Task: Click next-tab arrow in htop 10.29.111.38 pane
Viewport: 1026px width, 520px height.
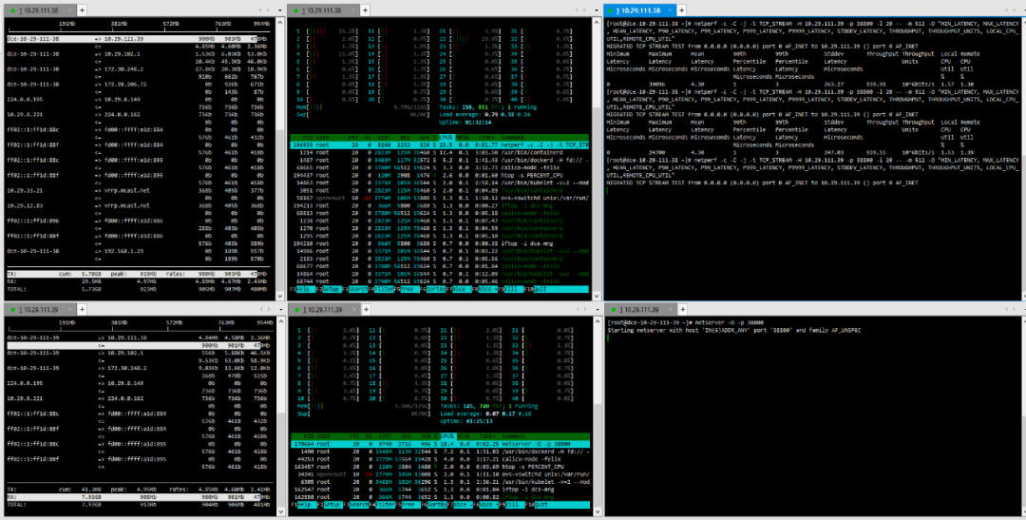Action: (583, 10)
